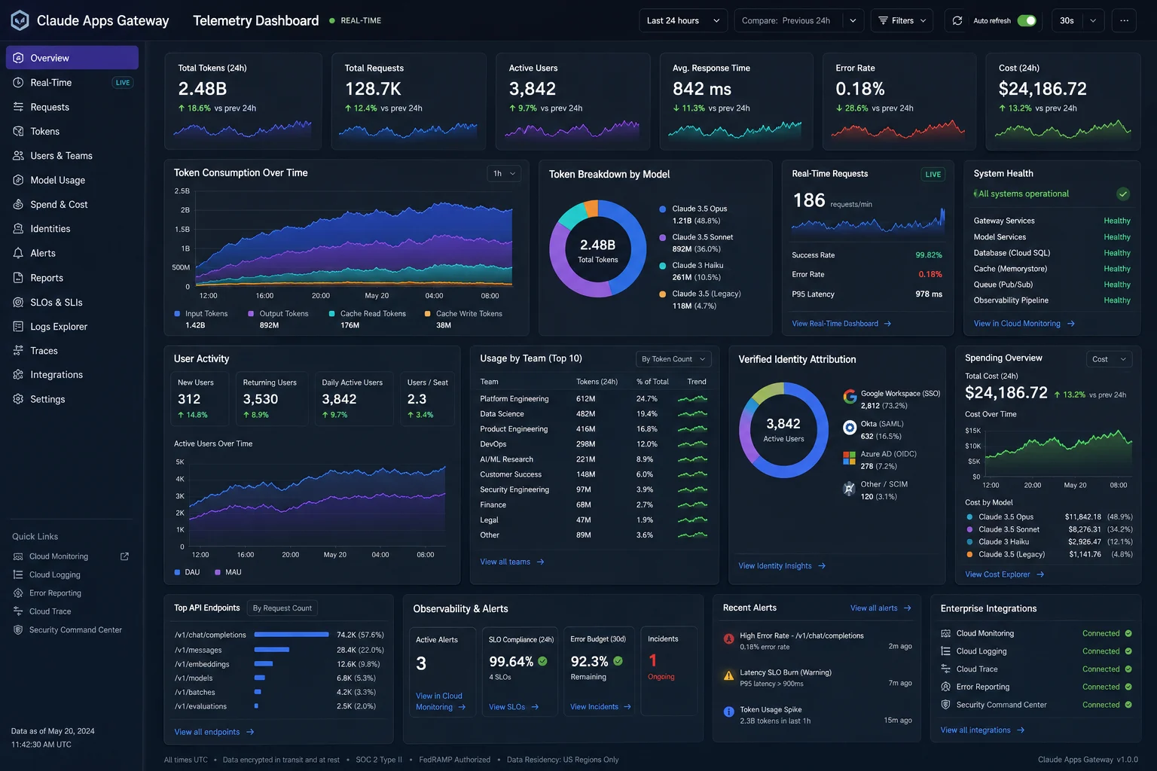The image size is (1157, 771).
Task: Click the Google Workspace SSO logo icon
Action: pos(850,396)
